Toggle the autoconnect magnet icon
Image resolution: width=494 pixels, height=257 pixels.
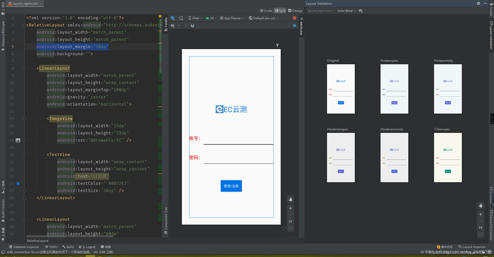192,25
